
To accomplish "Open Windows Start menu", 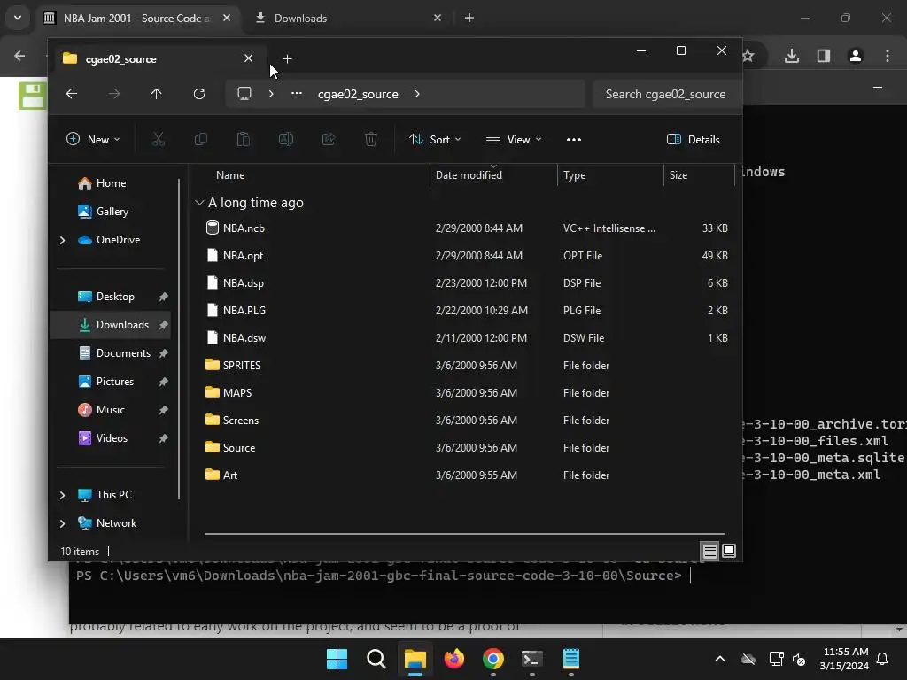I will (x=337, y=659).
